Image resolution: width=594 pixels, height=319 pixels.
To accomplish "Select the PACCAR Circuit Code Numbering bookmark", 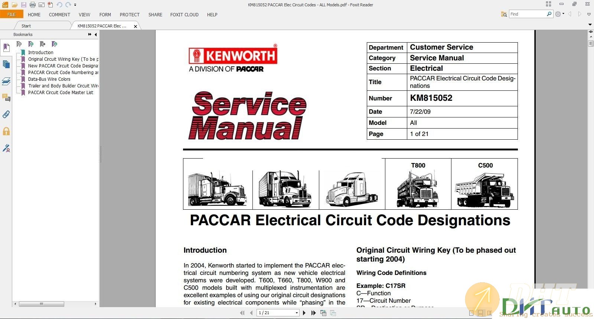I will 63,73.
